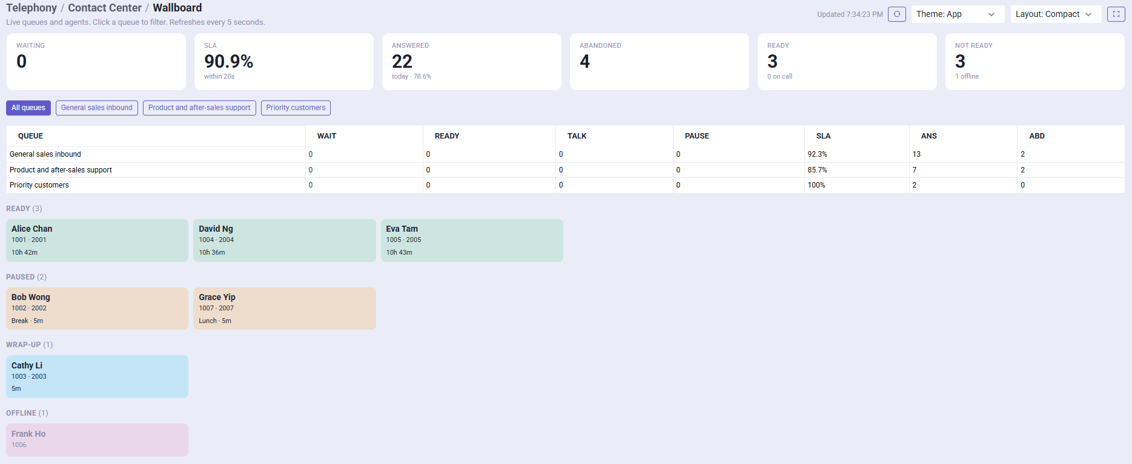Toggle fullscreen mode icon
The image size is (1132, 464).
1116,14
